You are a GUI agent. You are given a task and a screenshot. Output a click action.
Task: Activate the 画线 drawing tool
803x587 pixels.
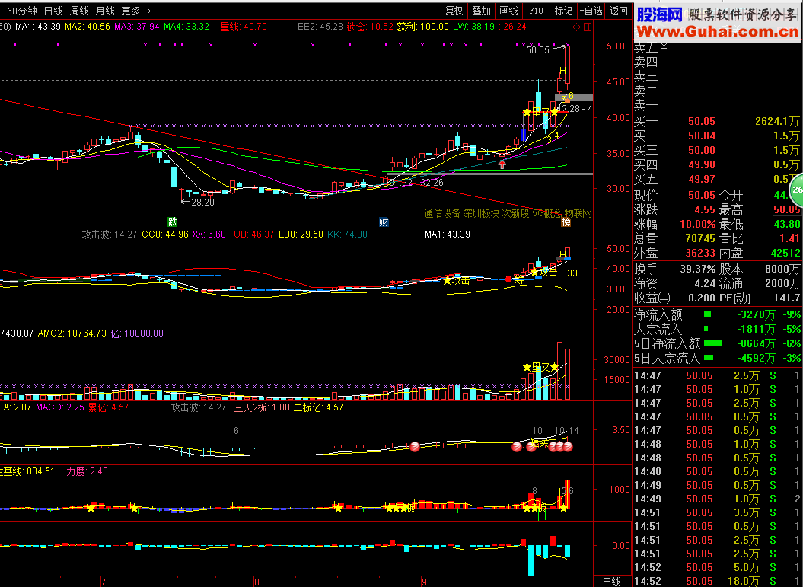click(x=508, y=11)
